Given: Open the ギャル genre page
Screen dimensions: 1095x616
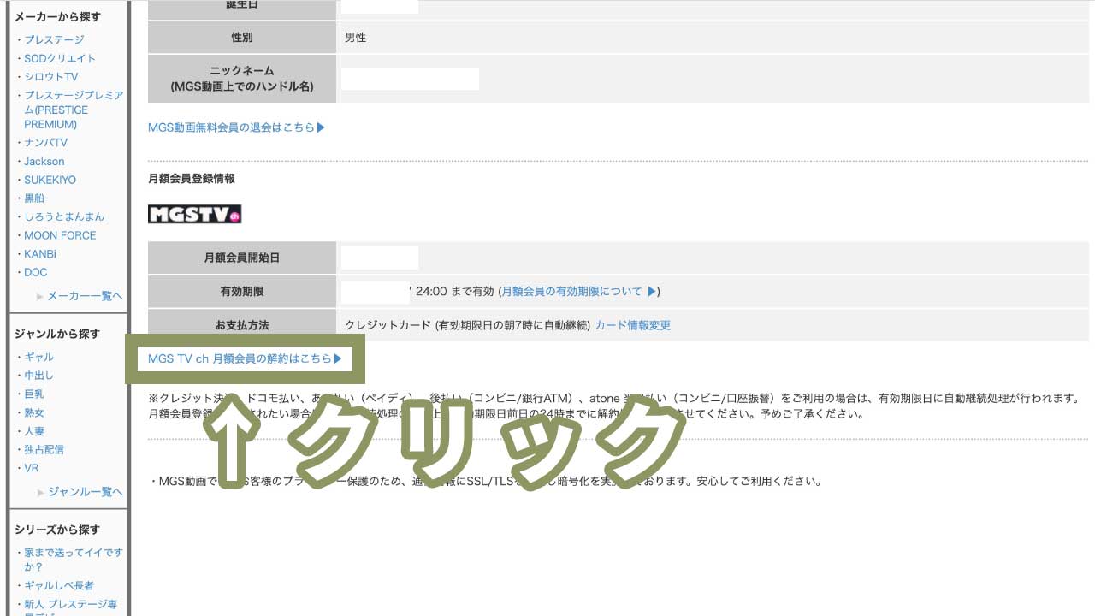Looking at the screenshot, I should [x=38, y=357].
